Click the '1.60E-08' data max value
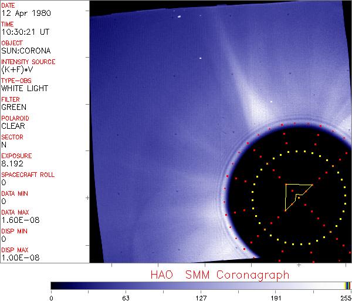352x301 pixels. click(x=16, y=220)
